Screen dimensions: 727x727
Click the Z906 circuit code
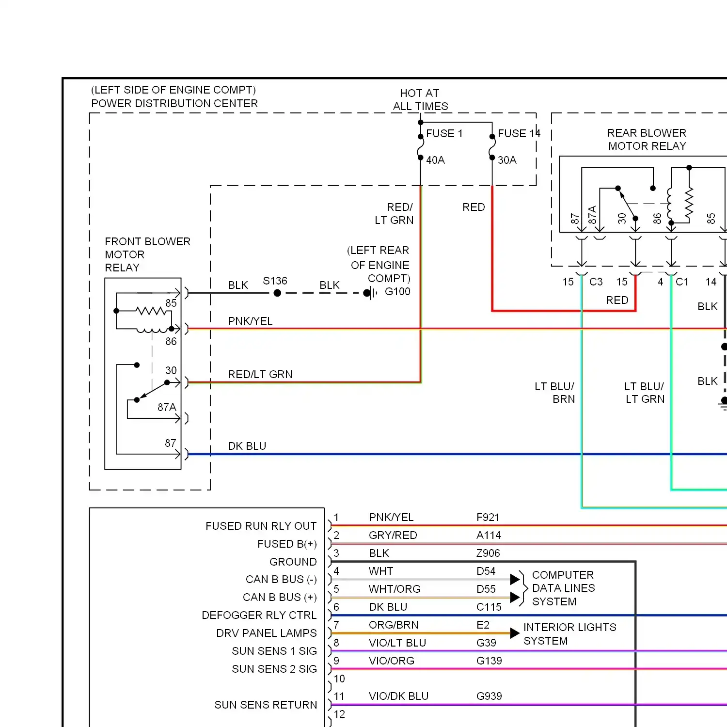coord(488,553)
